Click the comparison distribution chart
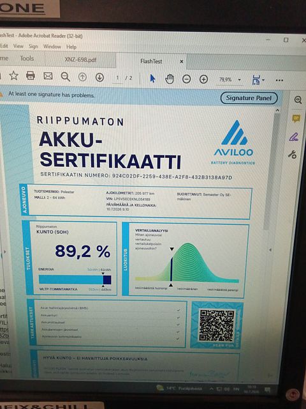Image resolution: width=306 pixels, height=409 pixels. 187,263
